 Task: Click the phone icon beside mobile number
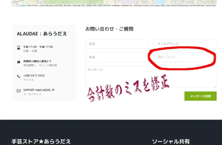click(19, 76)
